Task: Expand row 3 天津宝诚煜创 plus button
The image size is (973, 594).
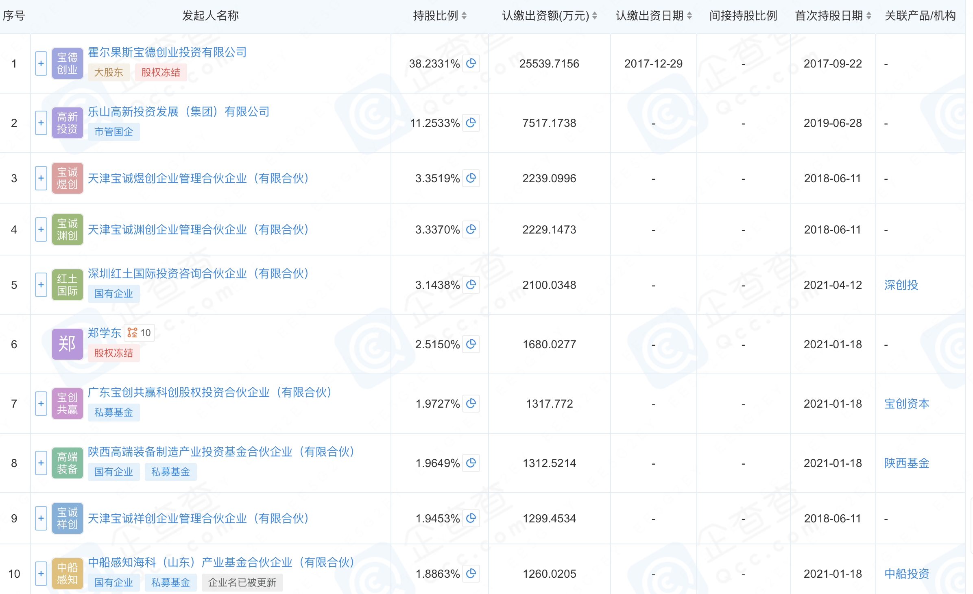Action: point(41,178)
